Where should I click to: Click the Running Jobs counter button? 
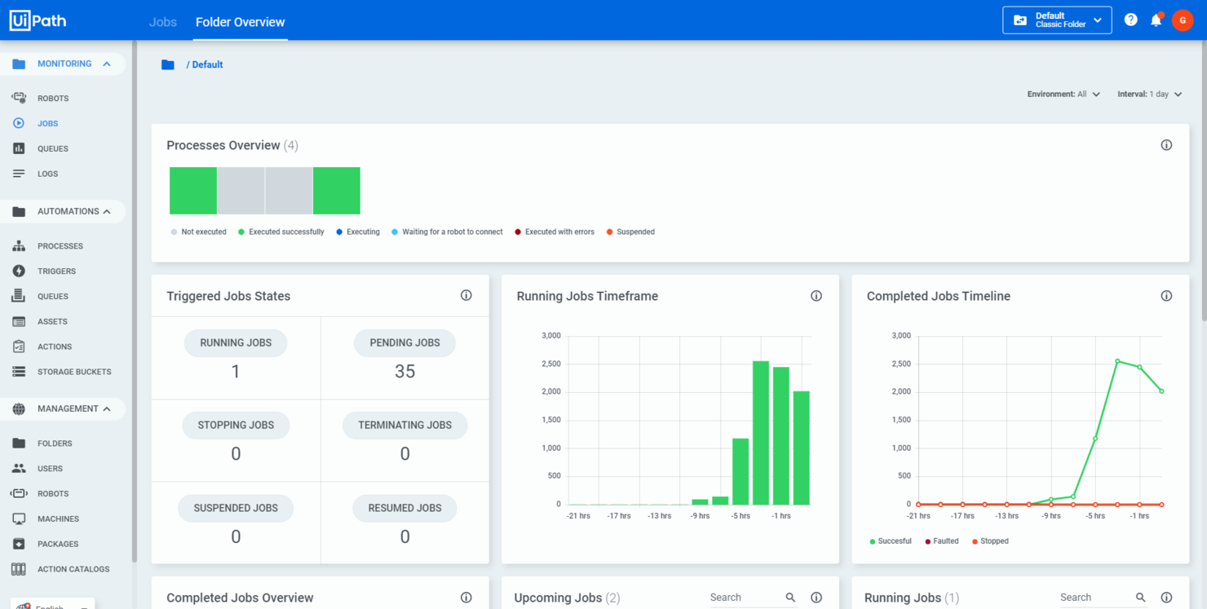(x=235, y=342)
